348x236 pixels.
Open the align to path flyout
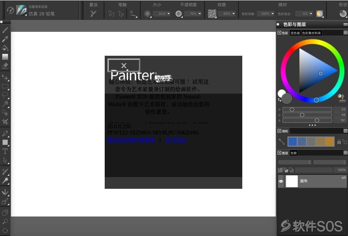point(133,14)
